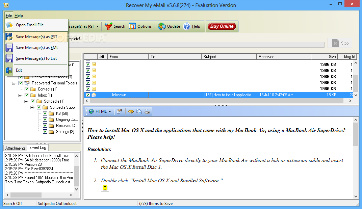Sort messages by the Subject column header
This screenshot has height=209, width=362.
229,57
